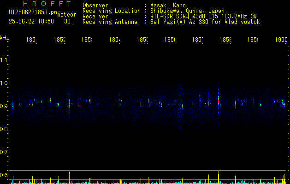Click the Receiving Antenna label
This screenshot has height=184, width=290.
tap(110, 22)
